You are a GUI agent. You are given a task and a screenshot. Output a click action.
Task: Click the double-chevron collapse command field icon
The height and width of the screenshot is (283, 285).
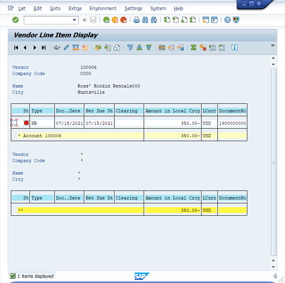(84, 20)
